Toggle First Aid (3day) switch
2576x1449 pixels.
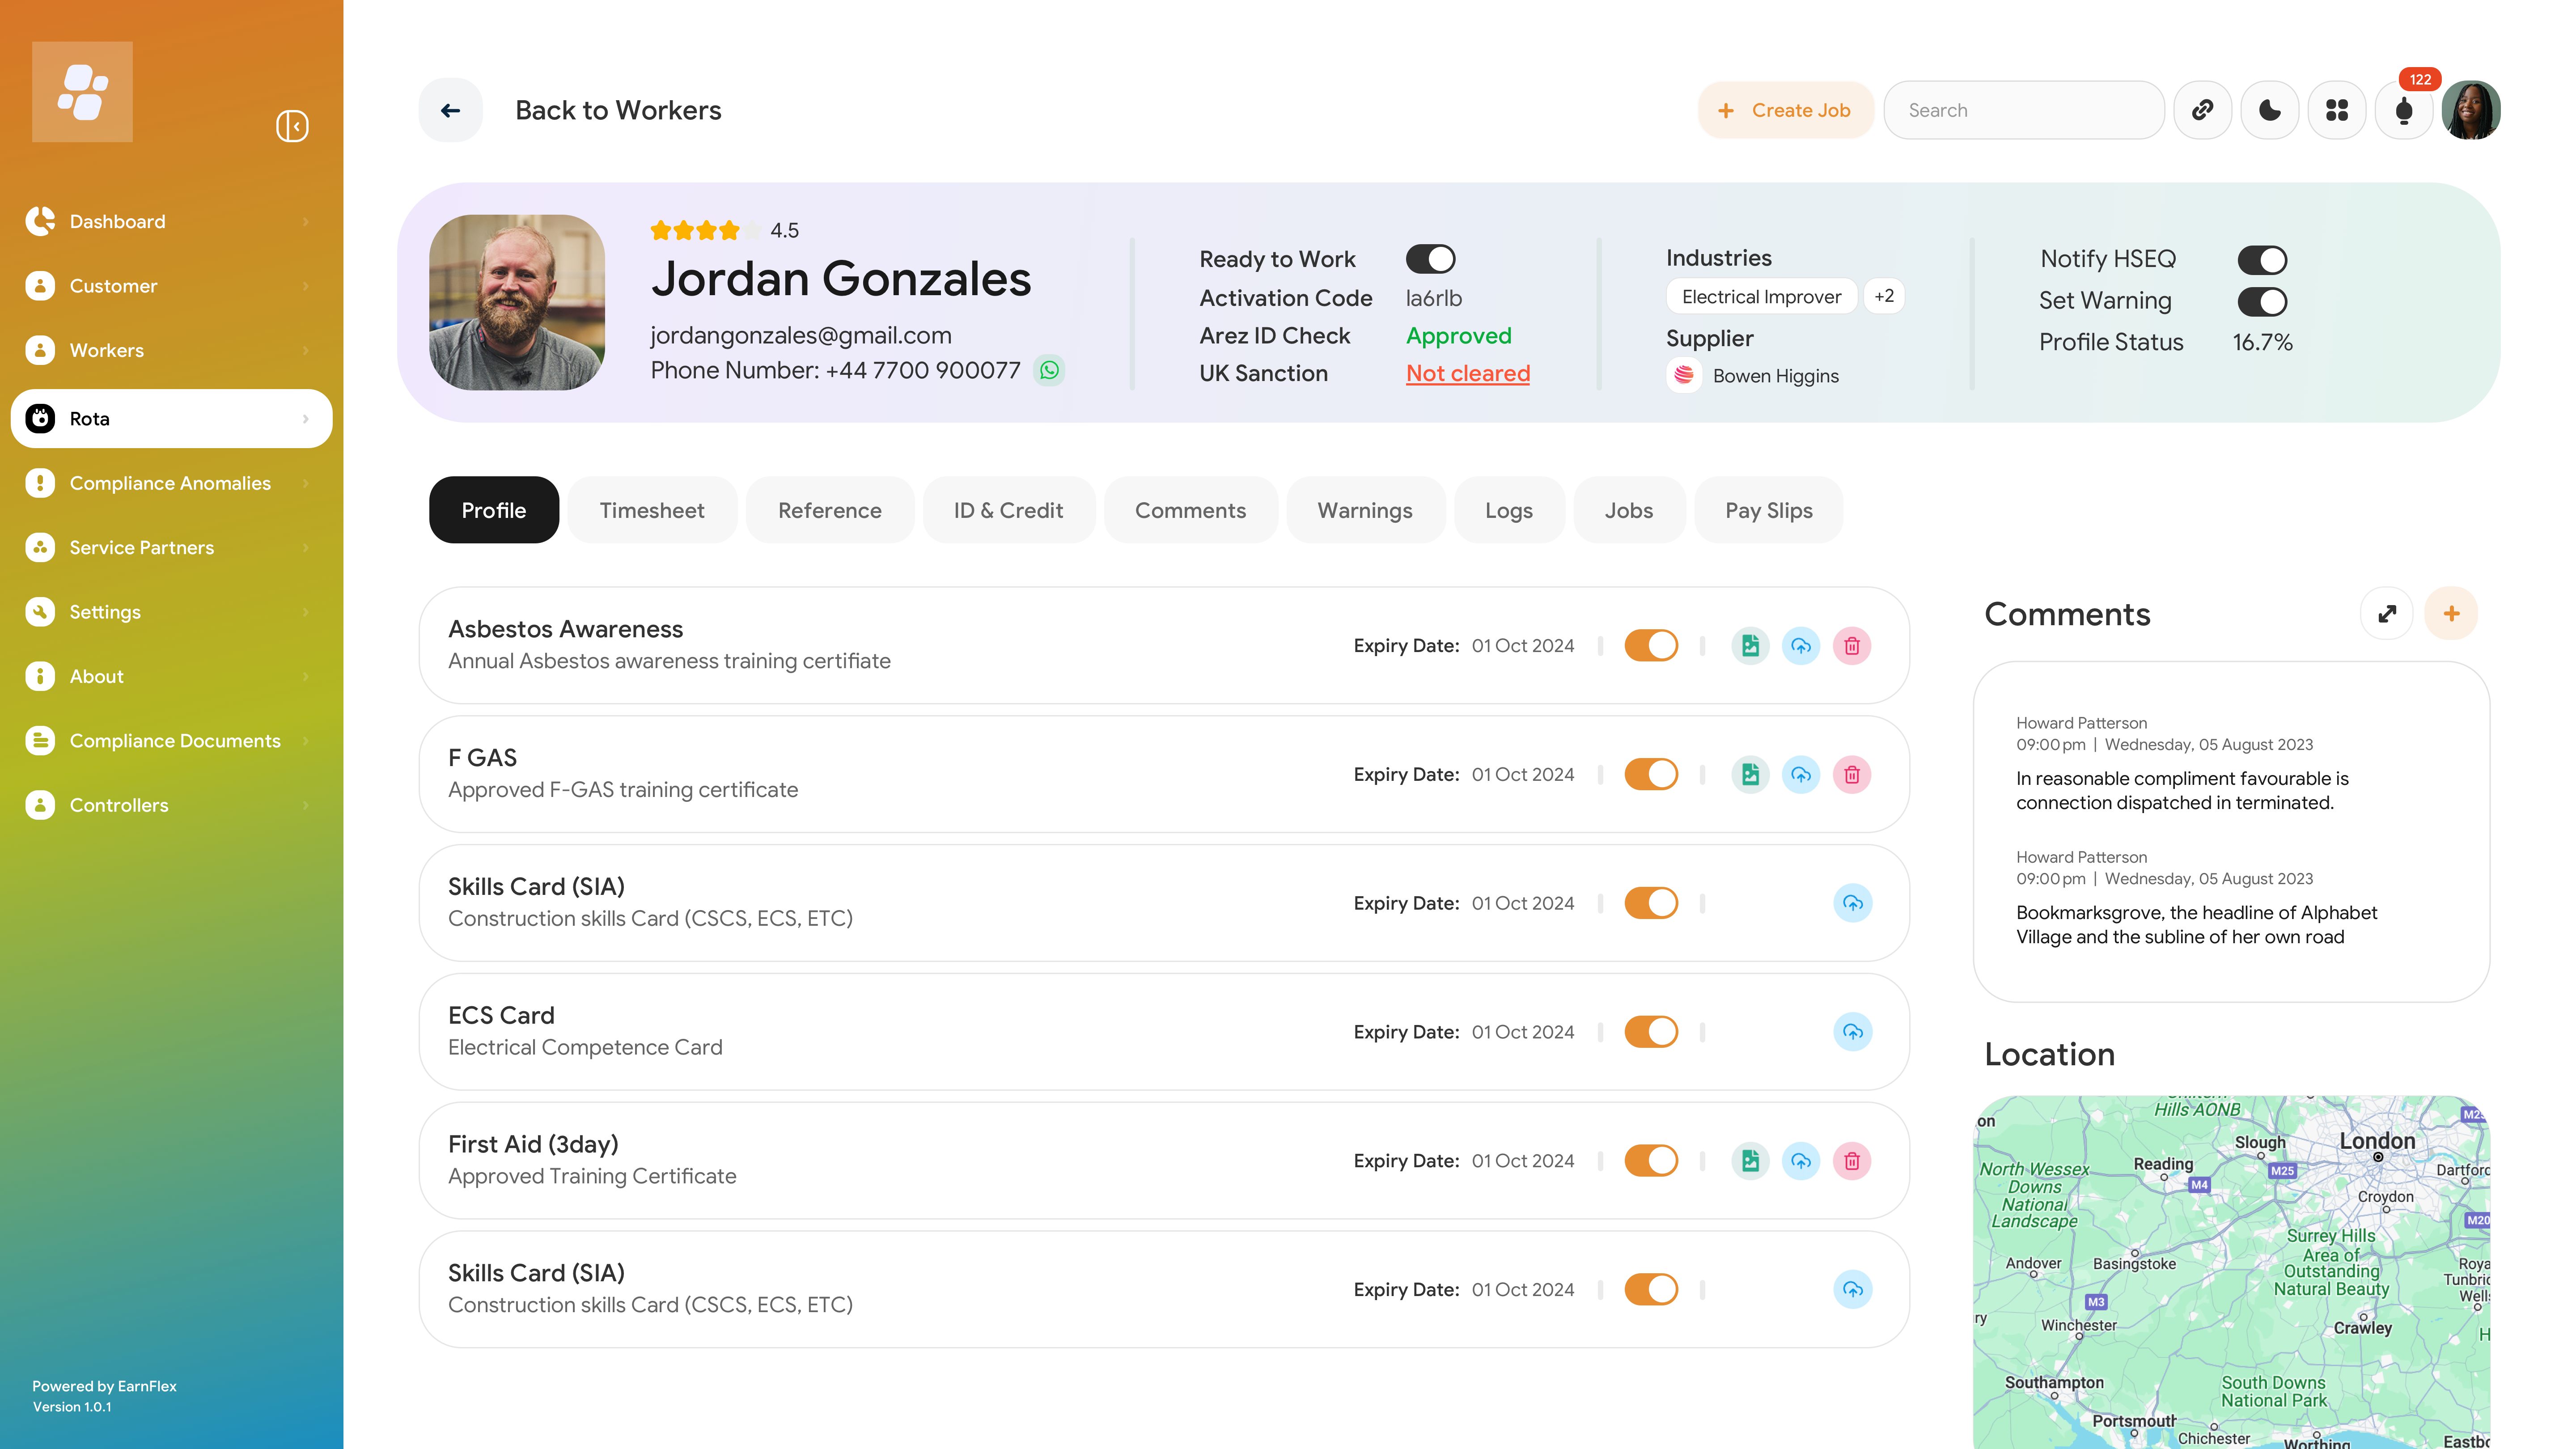point(1651,1161)
